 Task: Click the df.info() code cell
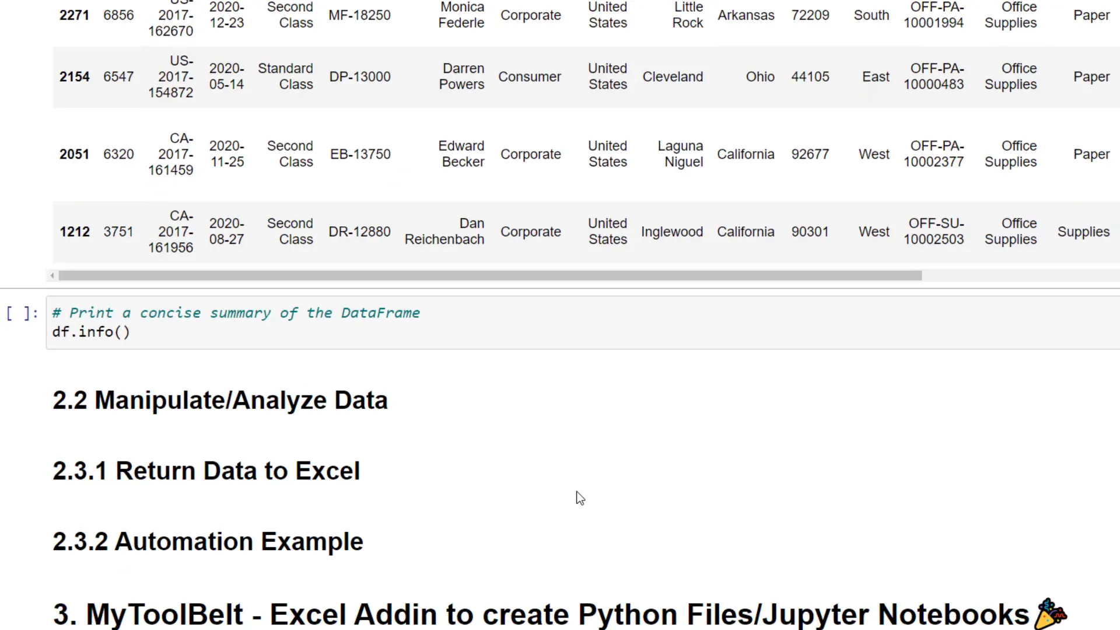(91, 332)
